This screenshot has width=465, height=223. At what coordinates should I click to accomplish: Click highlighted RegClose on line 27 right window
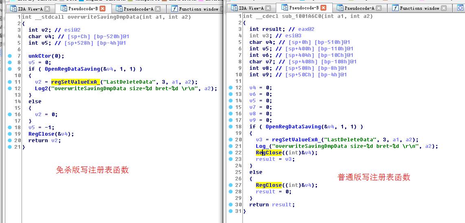tap(269, 185)
